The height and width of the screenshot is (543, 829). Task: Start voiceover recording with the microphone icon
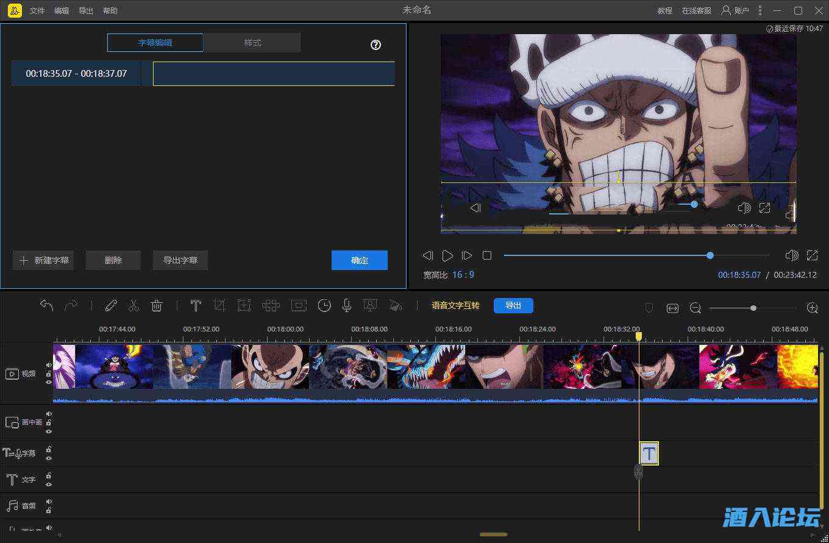coord(346,305)
